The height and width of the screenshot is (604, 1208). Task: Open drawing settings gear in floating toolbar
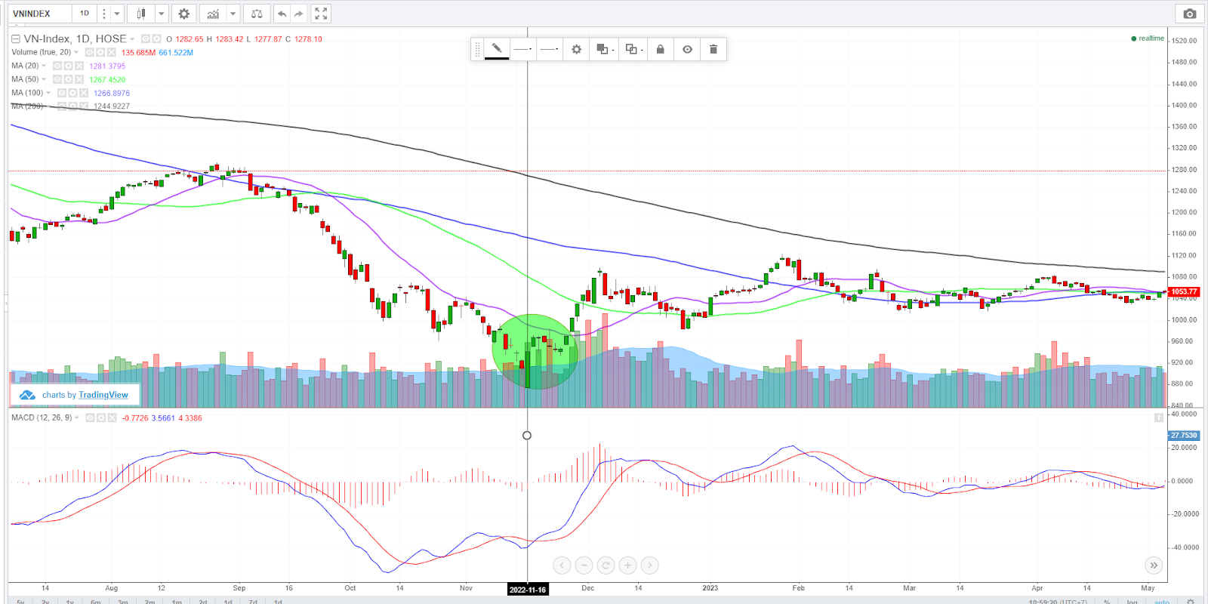click(576, 49)
